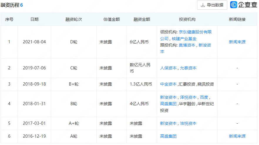Open 核建产业基金 investor link
The image size is (259, 145).
click(x=184, y=39)
